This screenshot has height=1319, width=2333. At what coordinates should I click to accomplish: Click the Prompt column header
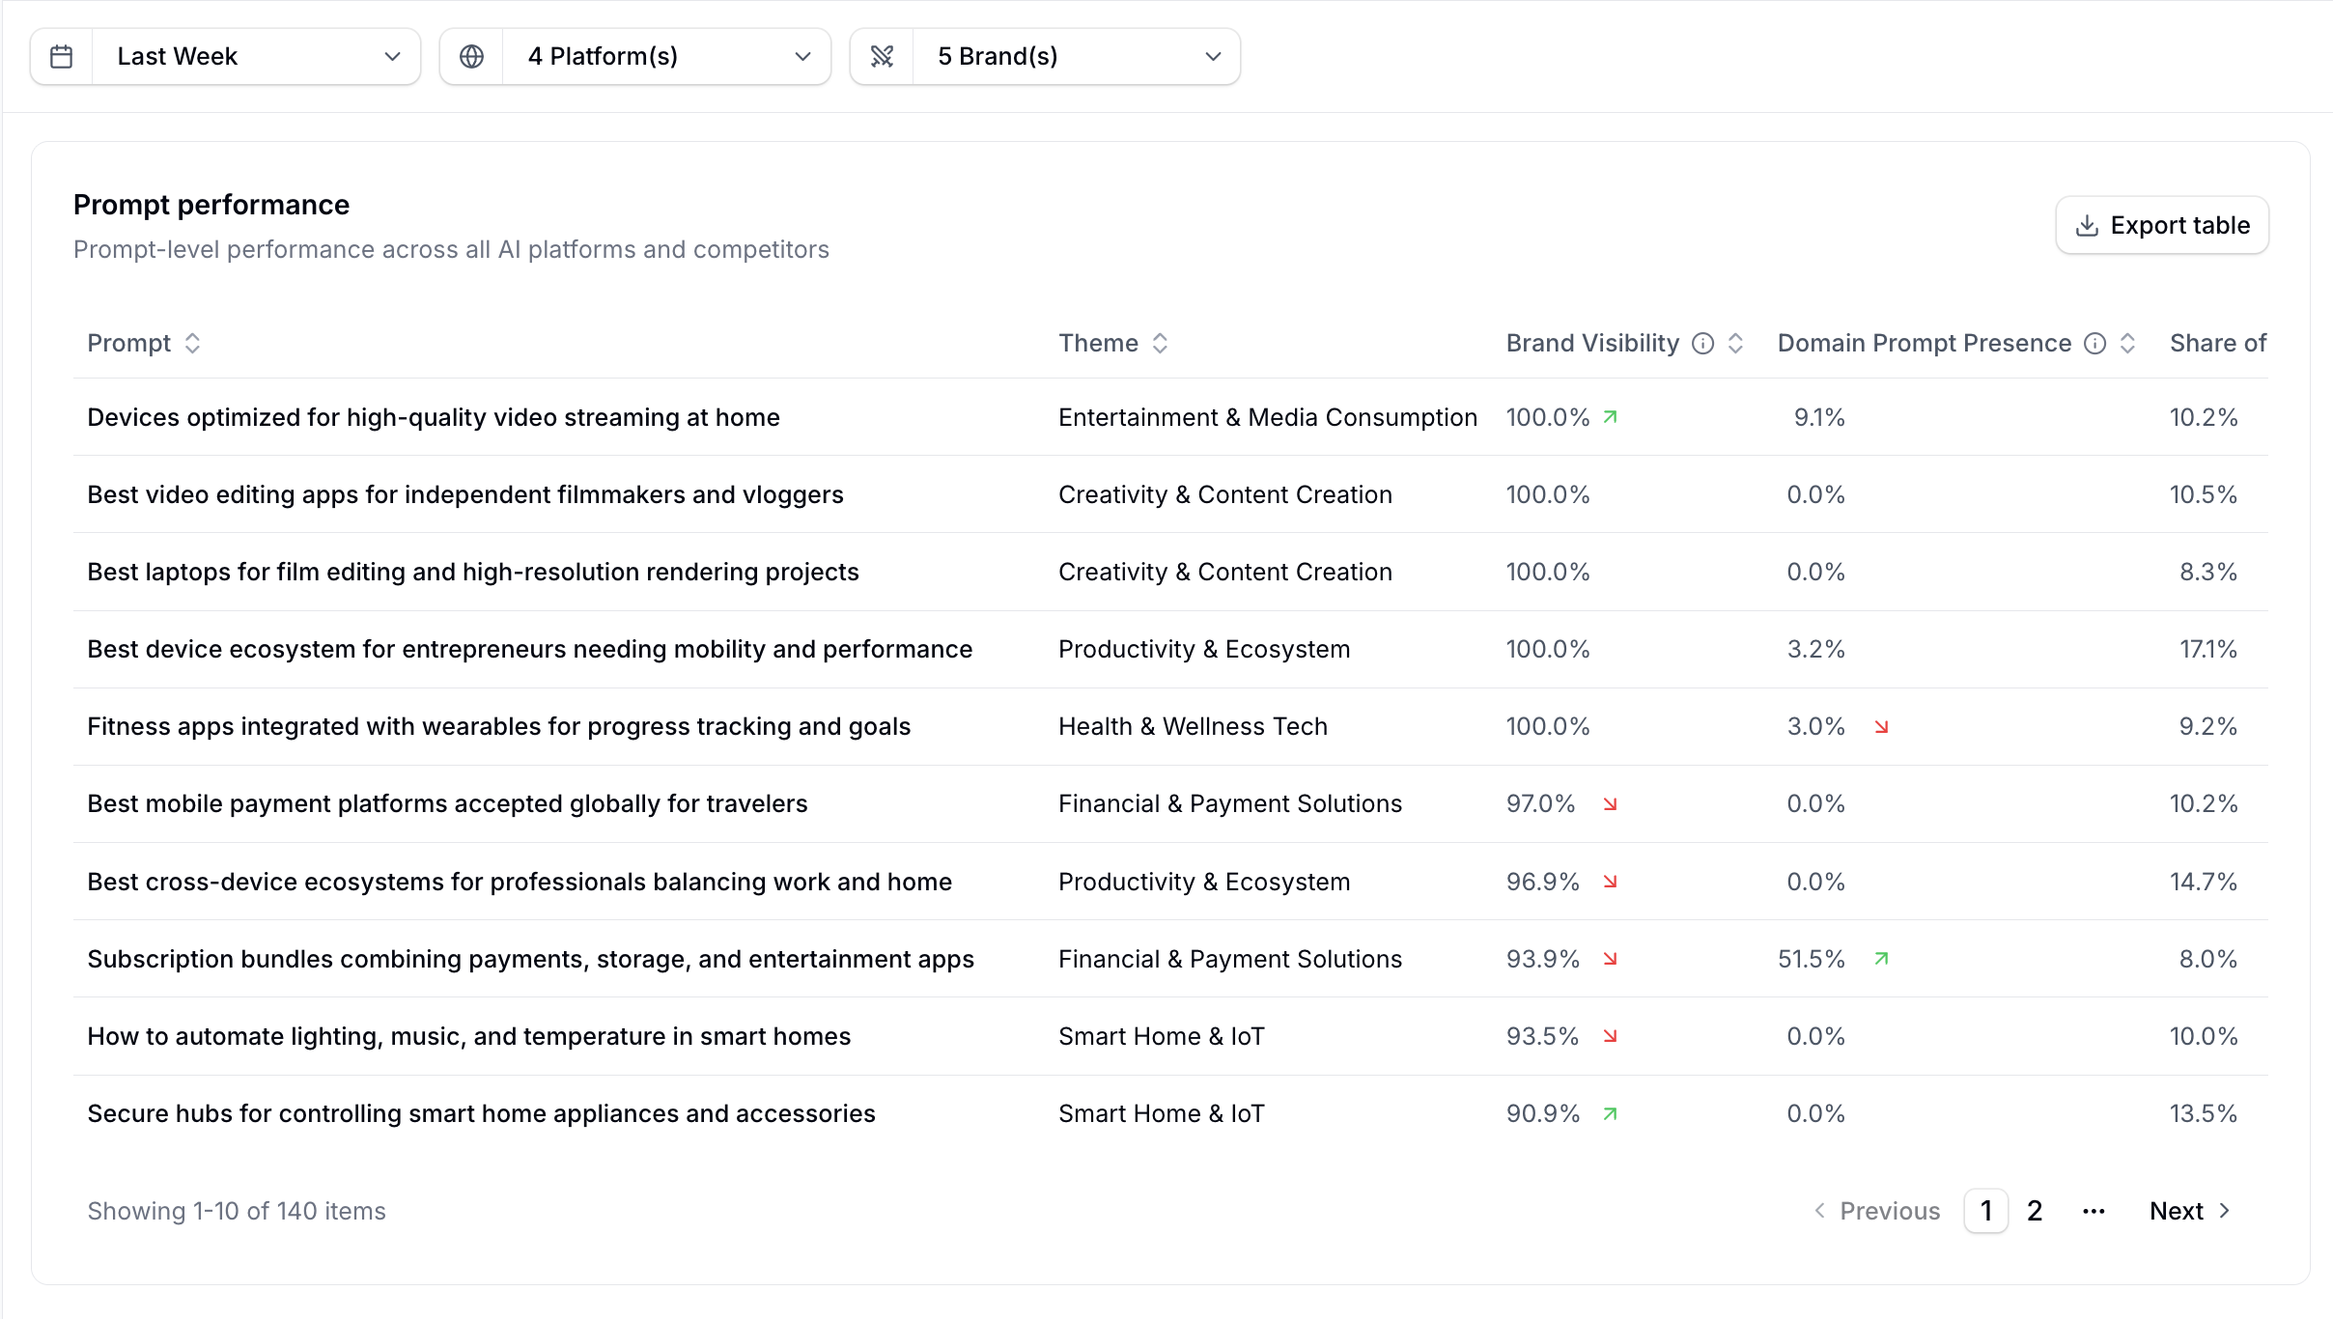(x=128, y=344)
